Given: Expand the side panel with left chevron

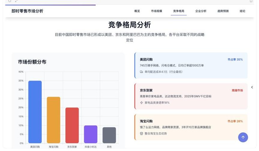Looking at the screenshot, I should click(x=252, y=87).
